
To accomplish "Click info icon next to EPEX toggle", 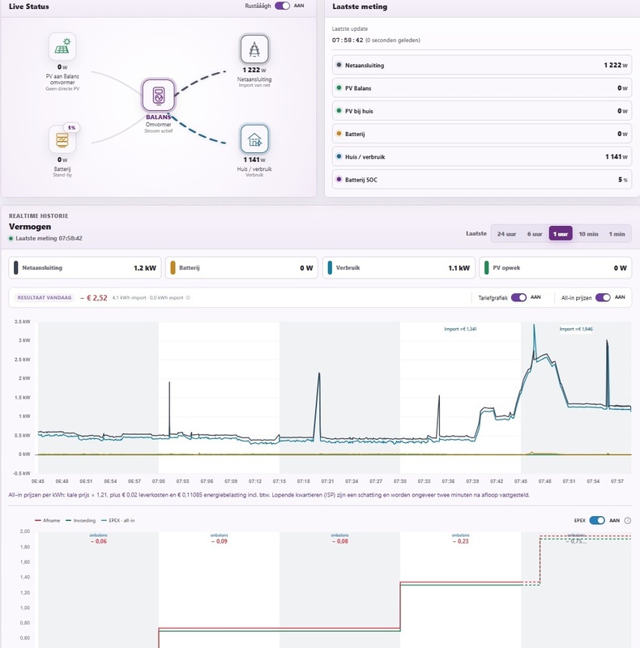I will click(x=628, y=520).
